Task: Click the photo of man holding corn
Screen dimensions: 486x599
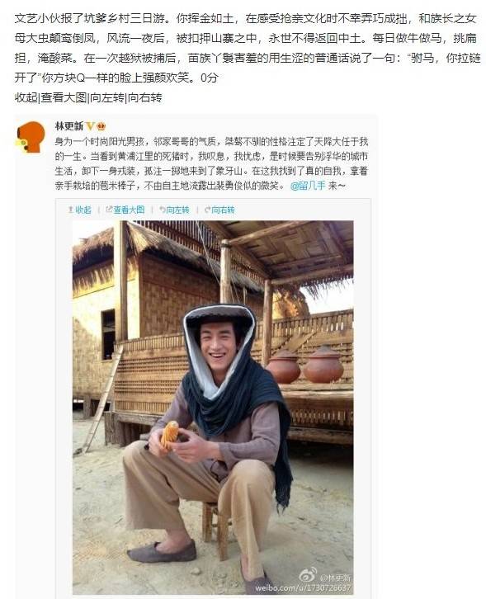Action: click(213, 408)
